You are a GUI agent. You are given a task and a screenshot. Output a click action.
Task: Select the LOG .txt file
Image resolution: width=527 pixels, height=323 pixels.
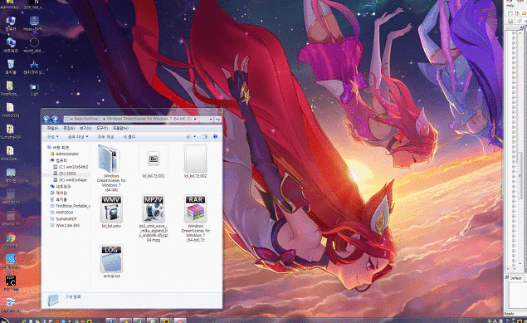[x=111, y=262]
